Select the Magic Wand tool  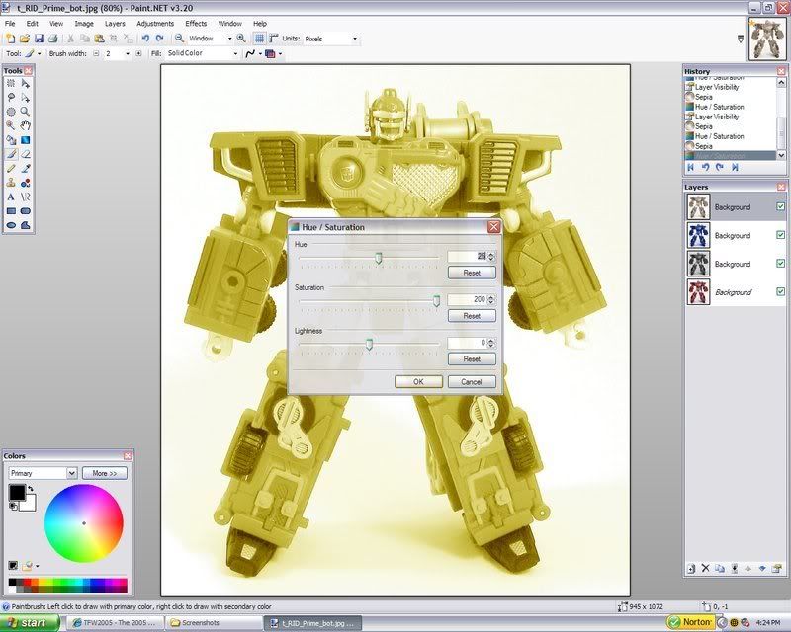(x=11, y=126)
